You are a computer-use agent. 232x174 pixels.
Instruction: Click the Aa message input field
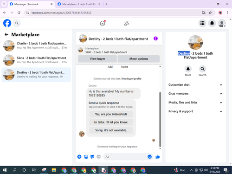click(x=125, y=157)
